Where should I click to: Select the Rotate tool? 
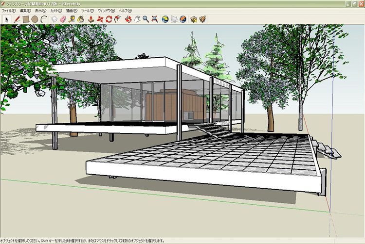tap(109, 19)
